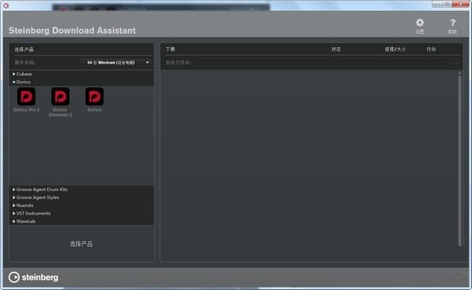Click the 选择产品 panel header
This screenshot has height=290, width=472.
pyautogui.click(x=24, y=50)
